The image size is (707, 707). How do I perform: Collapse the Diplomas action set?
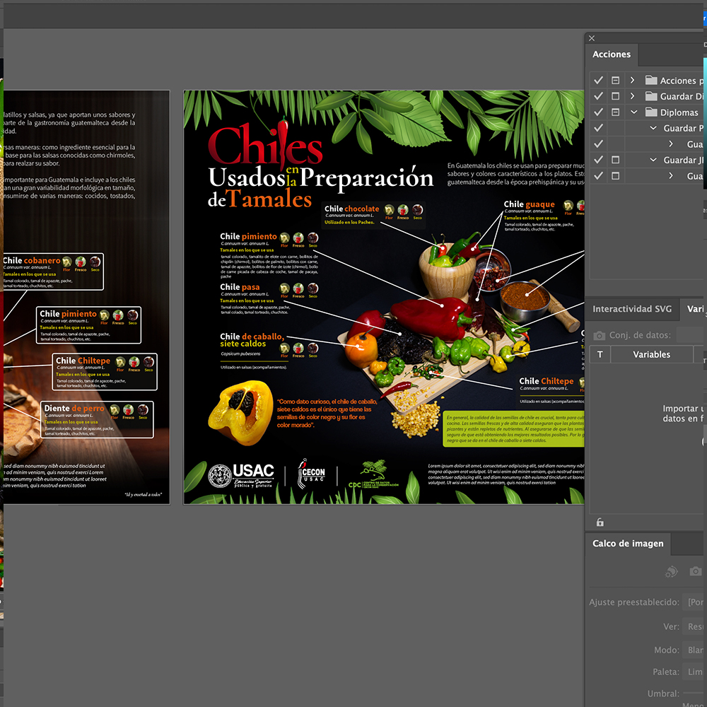[x=633, y=112]
